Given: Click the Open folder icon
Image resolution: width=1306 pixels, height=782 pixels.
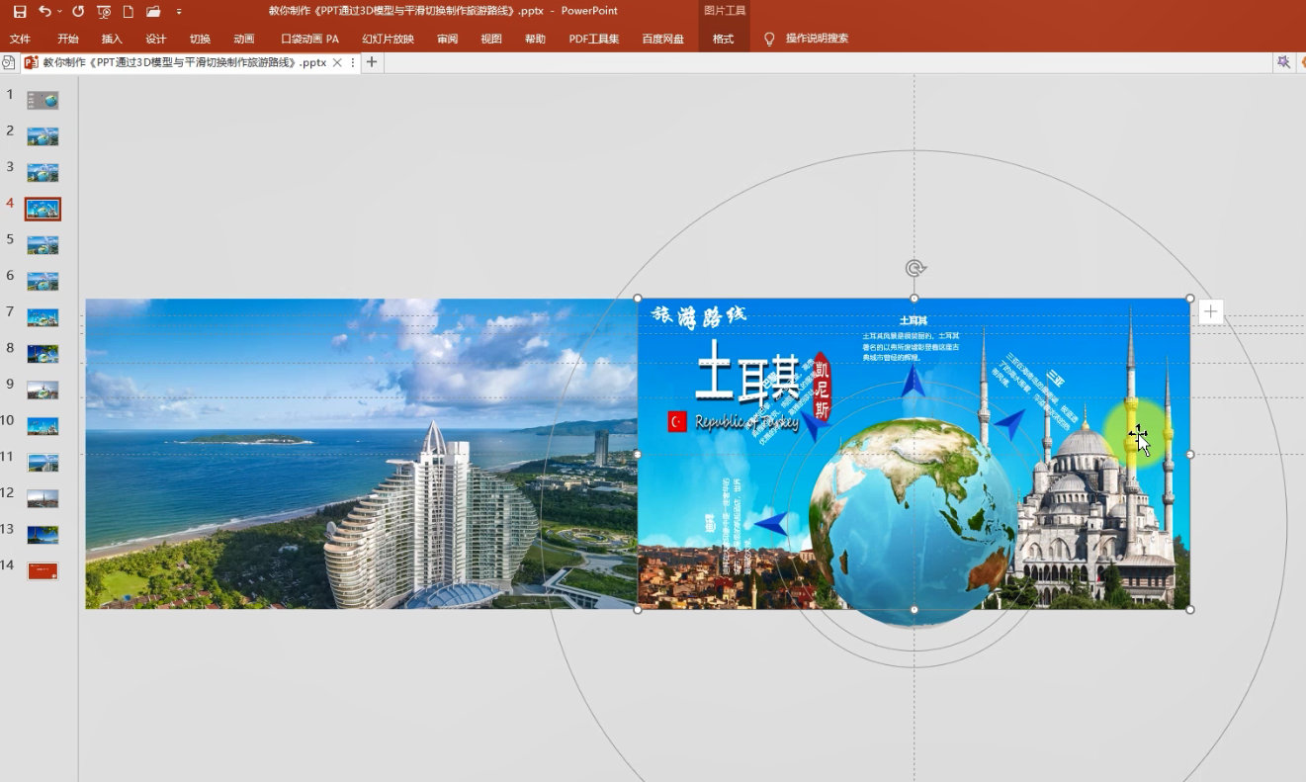Looking at the screenshot, I should [153, 11].
